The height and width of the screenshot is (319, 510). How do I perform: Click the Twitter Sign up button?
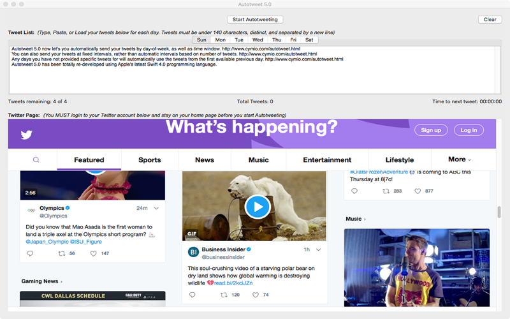(x=431, y=130)
